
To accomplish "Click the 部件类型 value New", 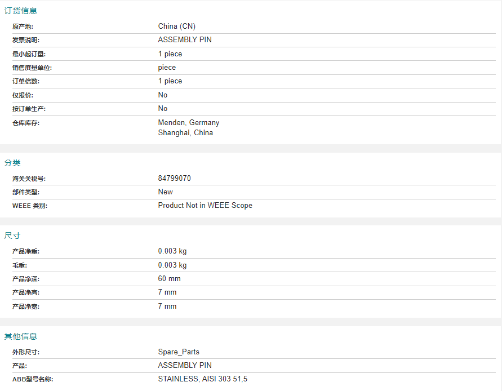I will [166, 192].
